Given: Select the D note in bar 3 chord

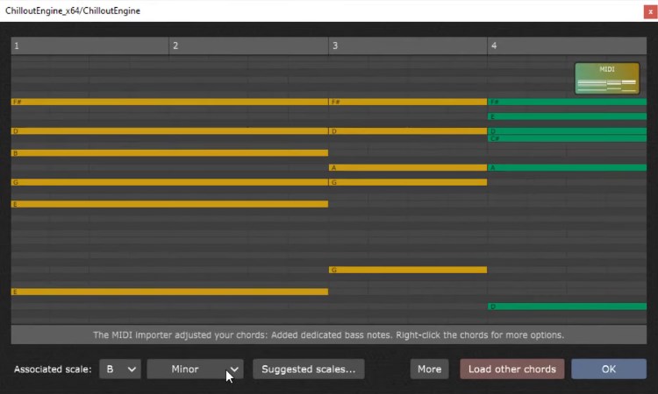Looking at the screenshot, I should tap(408, 131).
